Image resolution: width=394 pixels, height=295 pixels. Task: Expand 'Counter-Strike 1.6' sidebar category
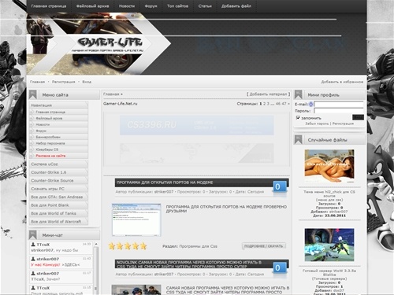point(59,172)
